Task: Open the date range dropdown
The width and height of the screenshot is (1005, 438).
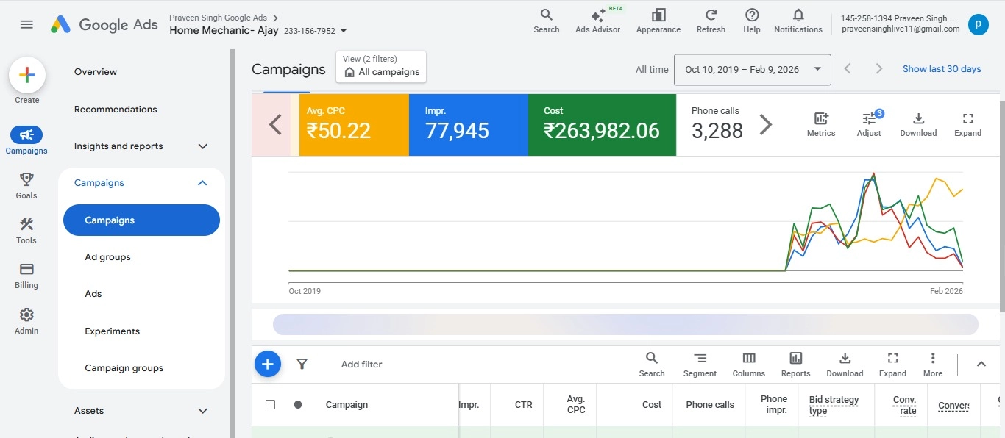Action: [752, 70]
